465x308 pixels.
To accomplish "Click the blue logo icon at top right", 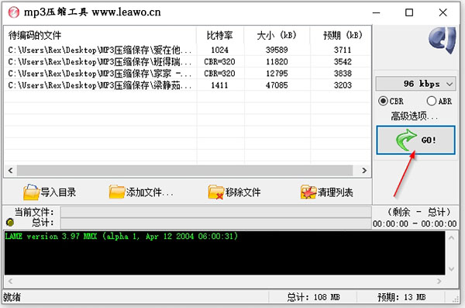I will (x=442, y=40).
